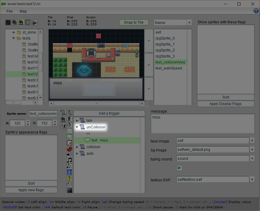Open the face image dropdown
Image resolution: width=260 pixels, height=211 pixels.
[x=252, y=141]
